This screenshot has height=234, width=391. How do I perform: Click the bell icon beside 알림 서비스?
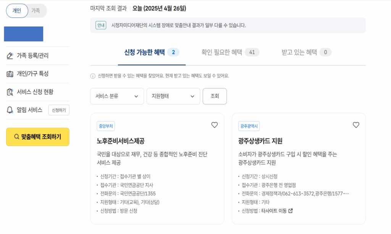point(10,110)
